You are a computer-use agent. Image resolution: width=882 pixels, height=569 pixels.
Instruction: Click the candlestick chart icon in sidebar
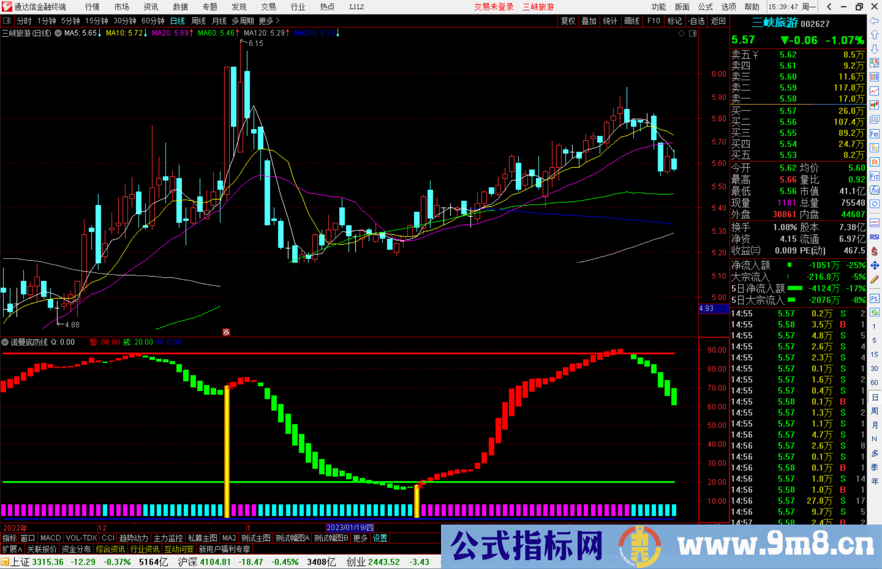(x=874, y=105)
